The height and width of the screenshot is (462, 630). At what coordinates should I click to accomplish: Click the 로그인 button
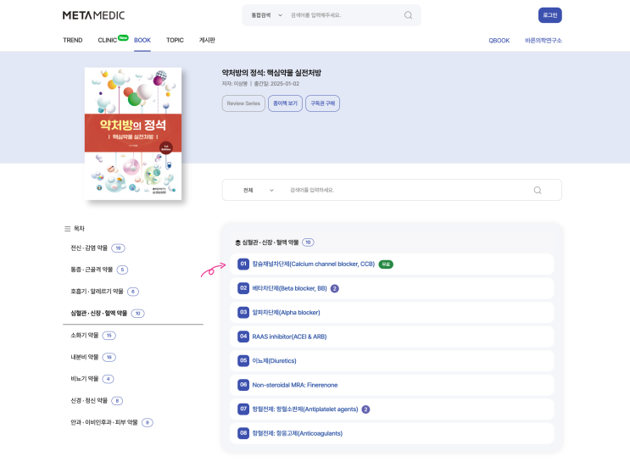pyautogui.click(x=550, y=15)
